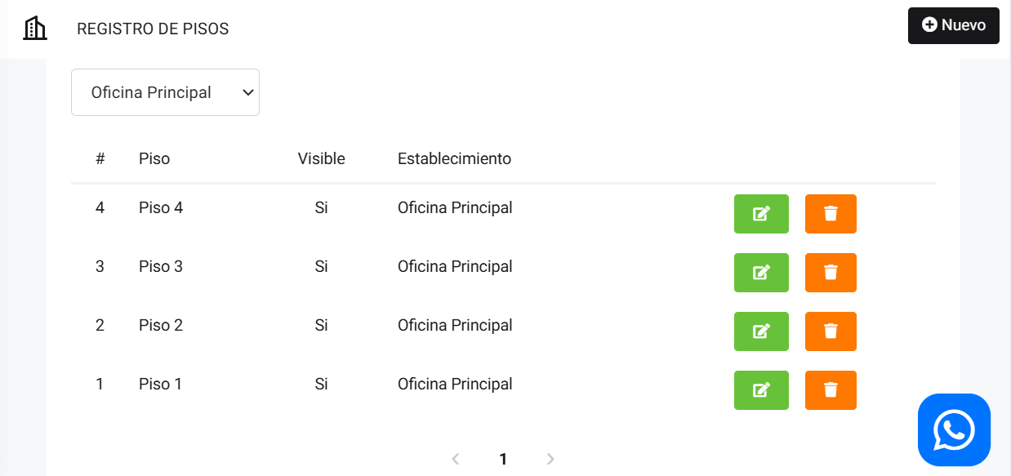Screen dimensions: 1011x476
Task: Click the # column header
Action: point(100,158)
